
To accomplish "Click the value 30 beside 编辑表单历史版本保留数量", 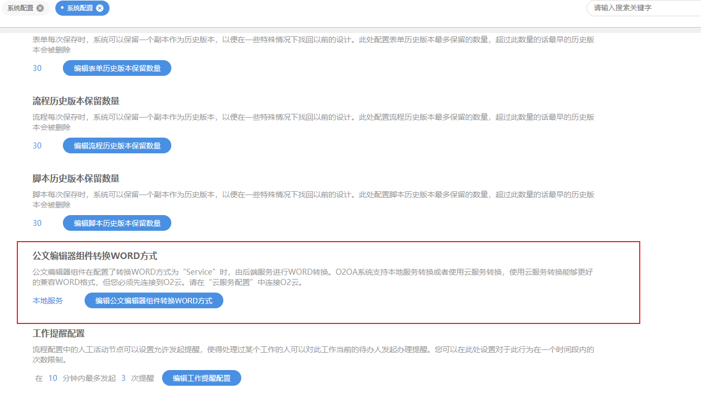I will pos(37,68).
